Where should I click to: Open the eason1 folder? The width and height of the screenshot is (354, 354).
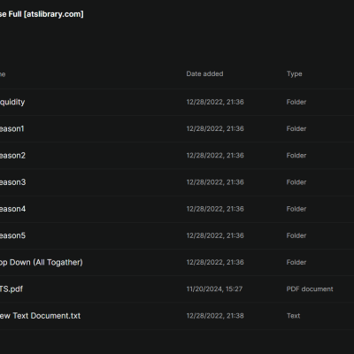tap(12, 129)
